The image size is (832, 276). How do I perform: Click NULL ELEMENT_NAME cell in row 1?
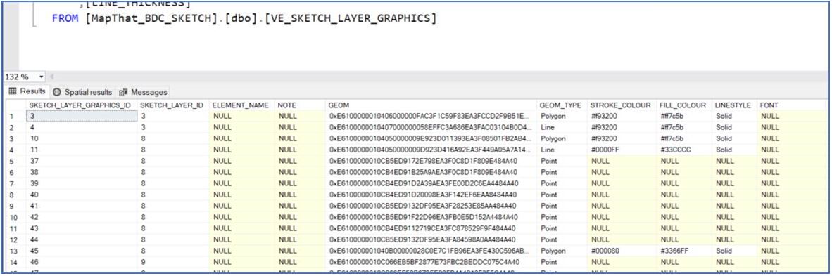242,115
